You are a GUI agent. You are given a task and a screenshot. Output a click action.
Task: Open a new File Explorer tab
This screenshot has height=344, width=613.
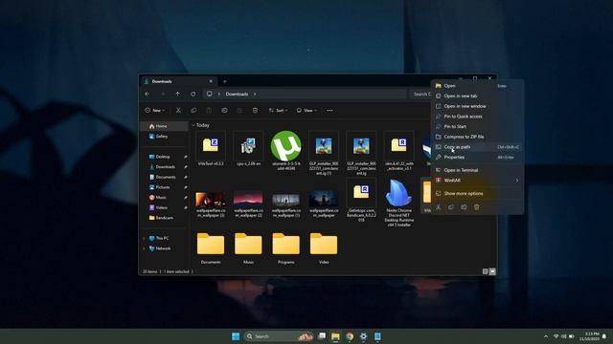coord(225,81)
